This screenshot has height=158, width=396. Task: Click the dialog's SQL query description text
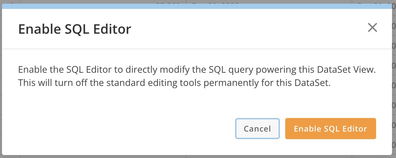click(197, 76)
